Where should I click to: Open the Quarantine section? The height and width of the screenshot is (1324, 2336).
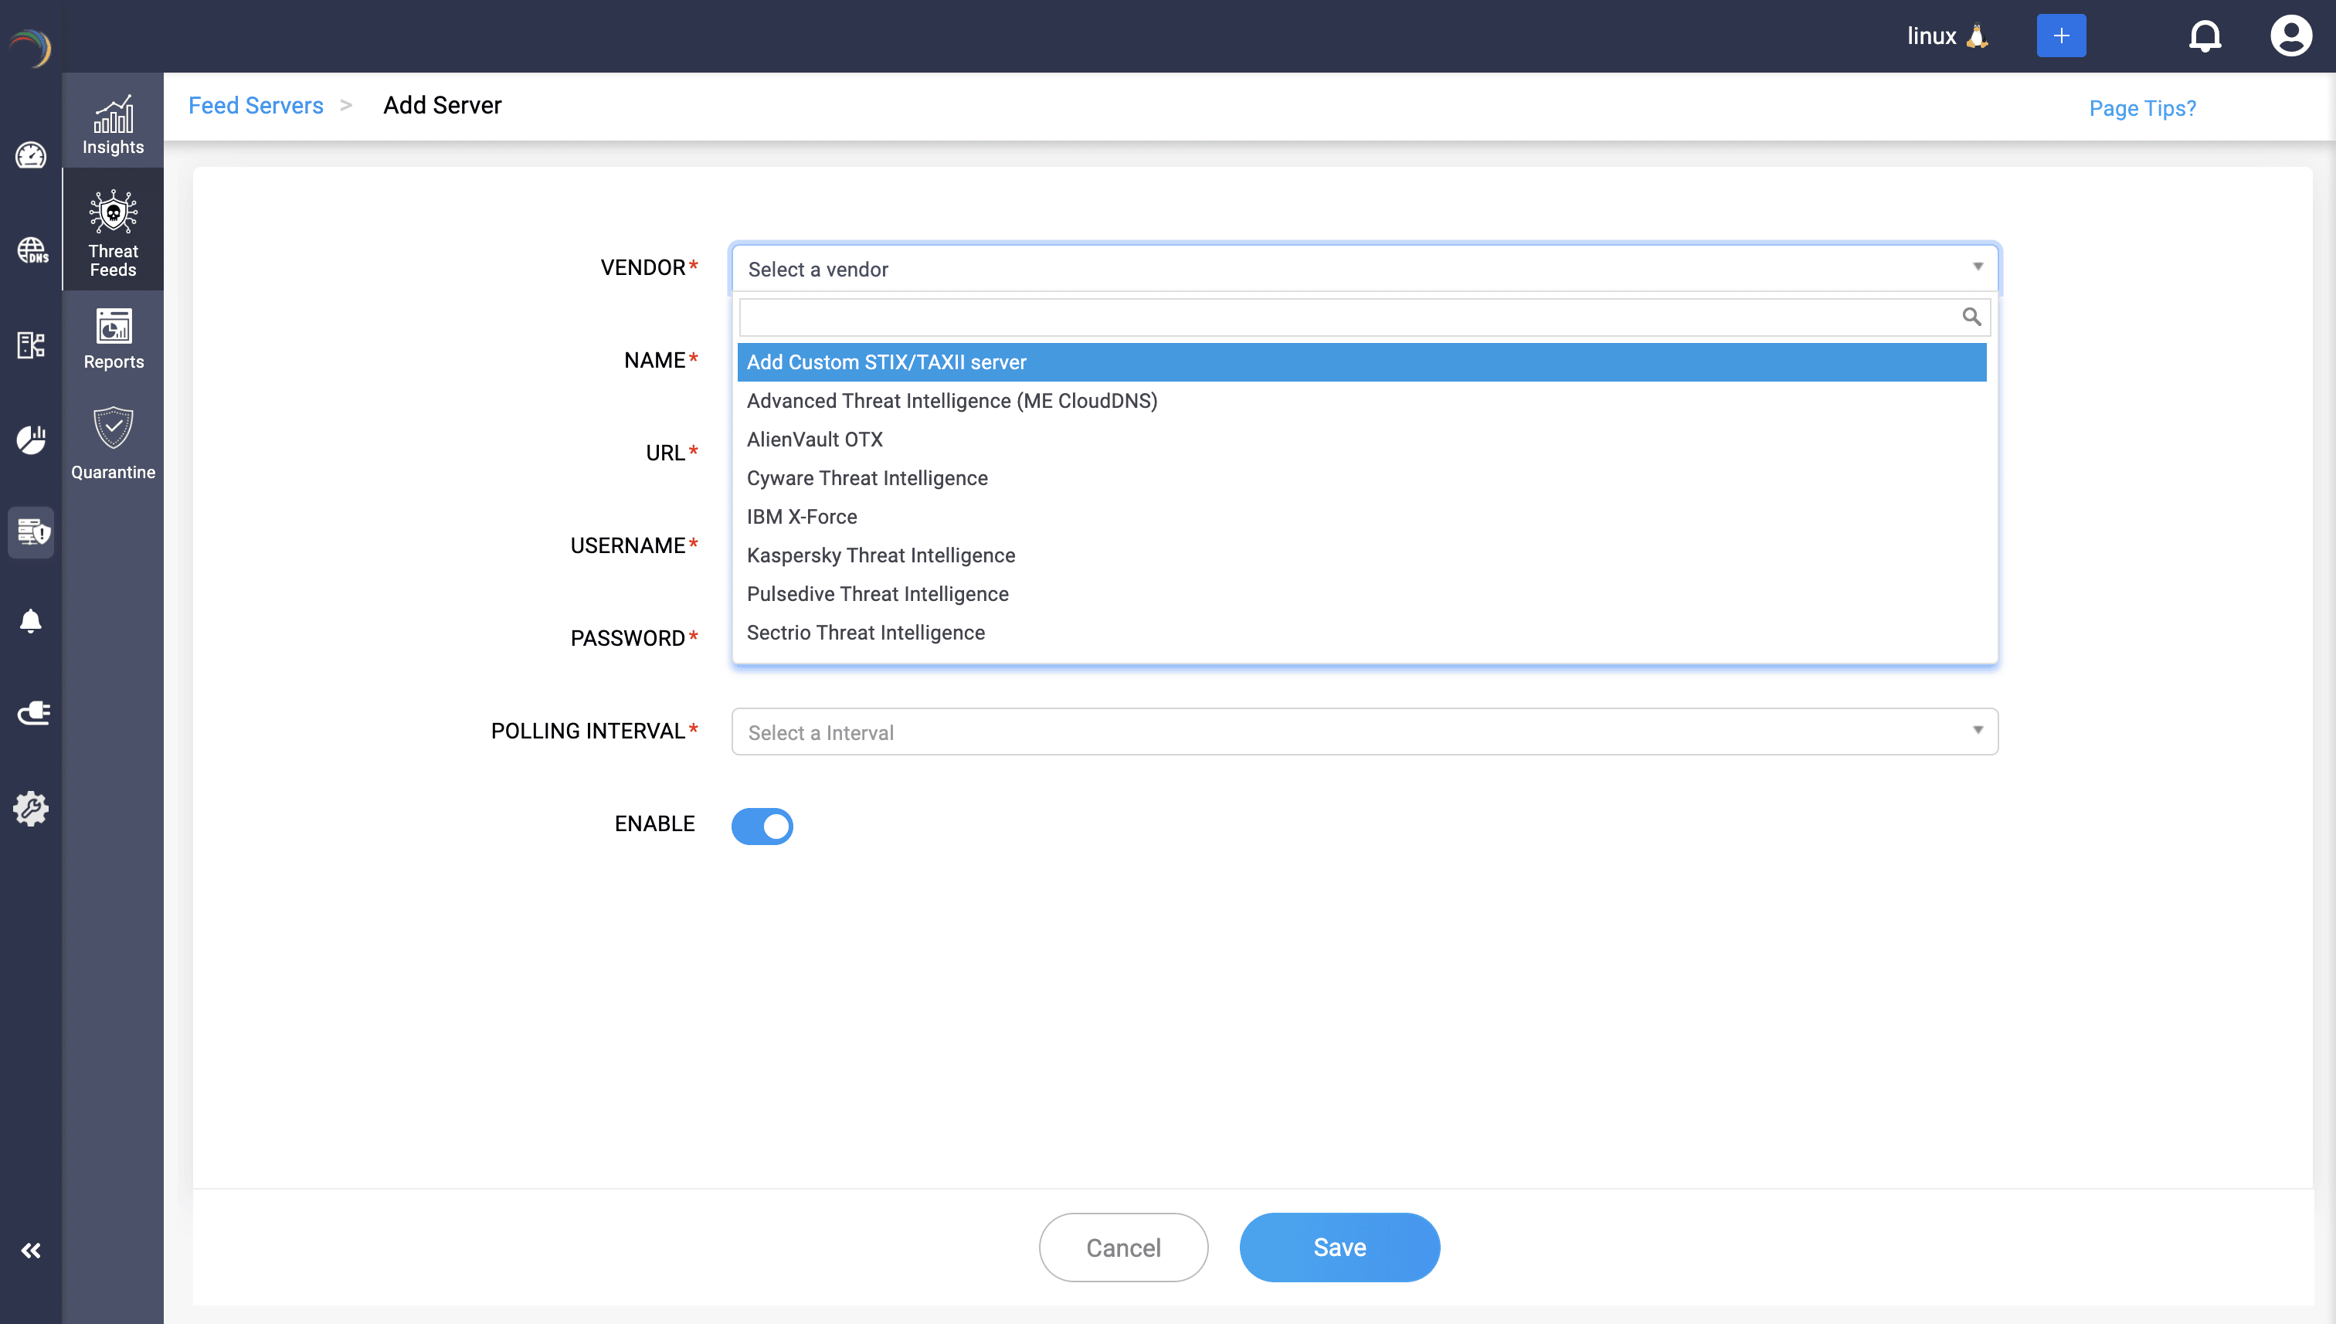tap(112, 443)
